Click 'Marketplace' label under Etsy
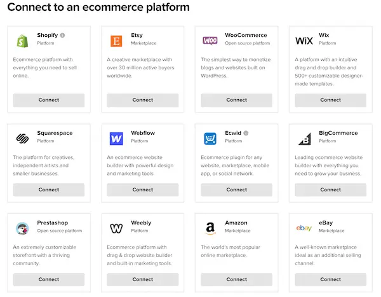Image resolution: width=381 pixels, height=297 pixels. coord(144,43)
